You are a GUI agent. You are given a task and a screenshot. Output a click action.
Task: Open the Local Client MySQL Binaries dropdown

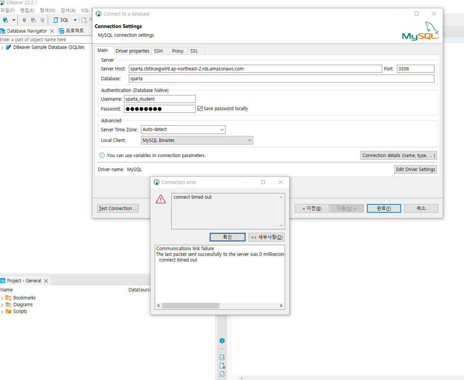click(197, 140)
